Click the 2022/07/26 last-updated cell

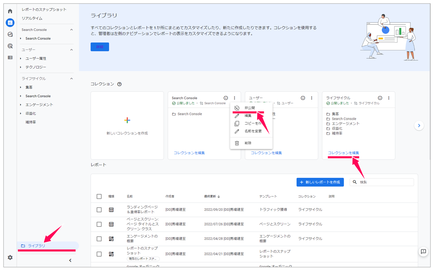224,224
